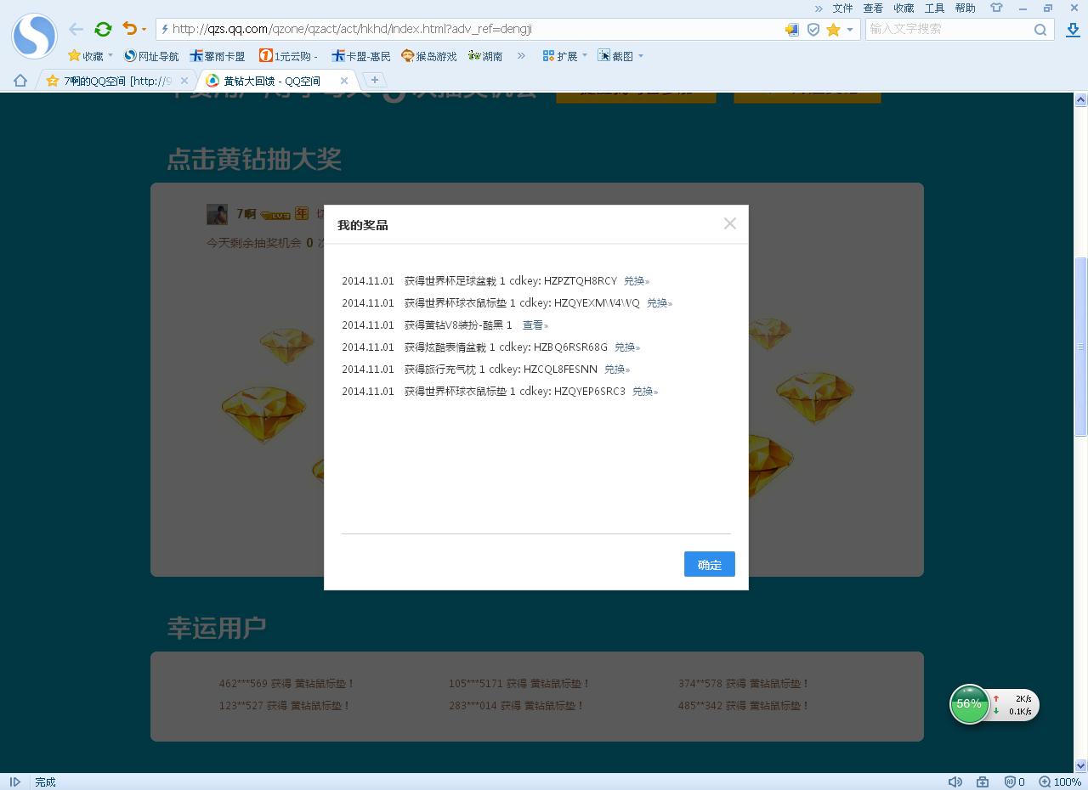This screenshot has height=790, width=1088.
Task: Open the 扩展 extensions dropdown
Action: 565,56
